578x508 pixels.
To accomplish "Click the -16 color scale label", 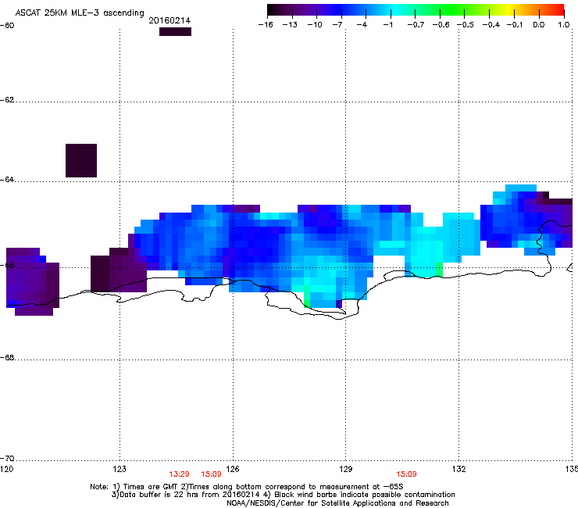I will (266, 25).
